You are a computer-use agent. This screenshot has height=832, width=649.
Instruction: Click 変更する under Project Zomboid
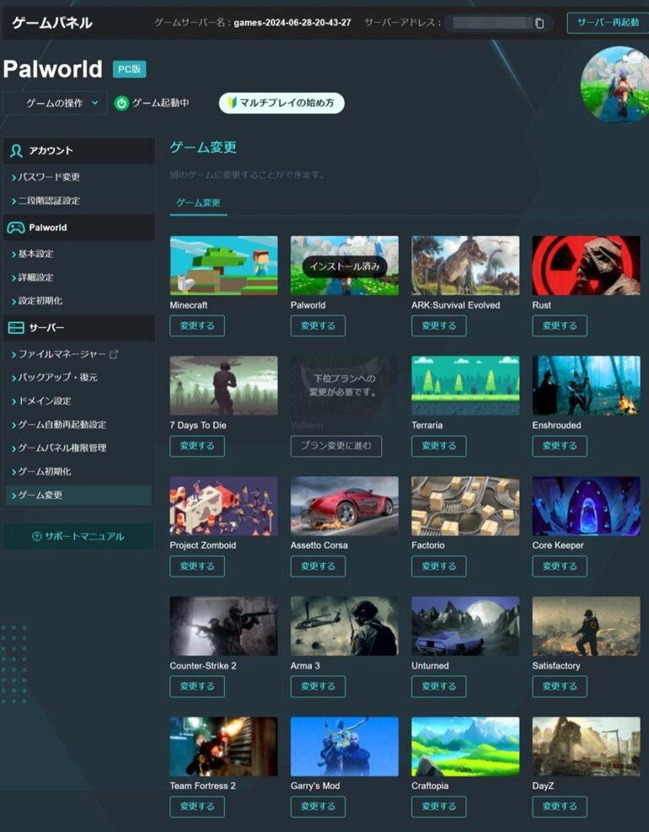(197, 567)
